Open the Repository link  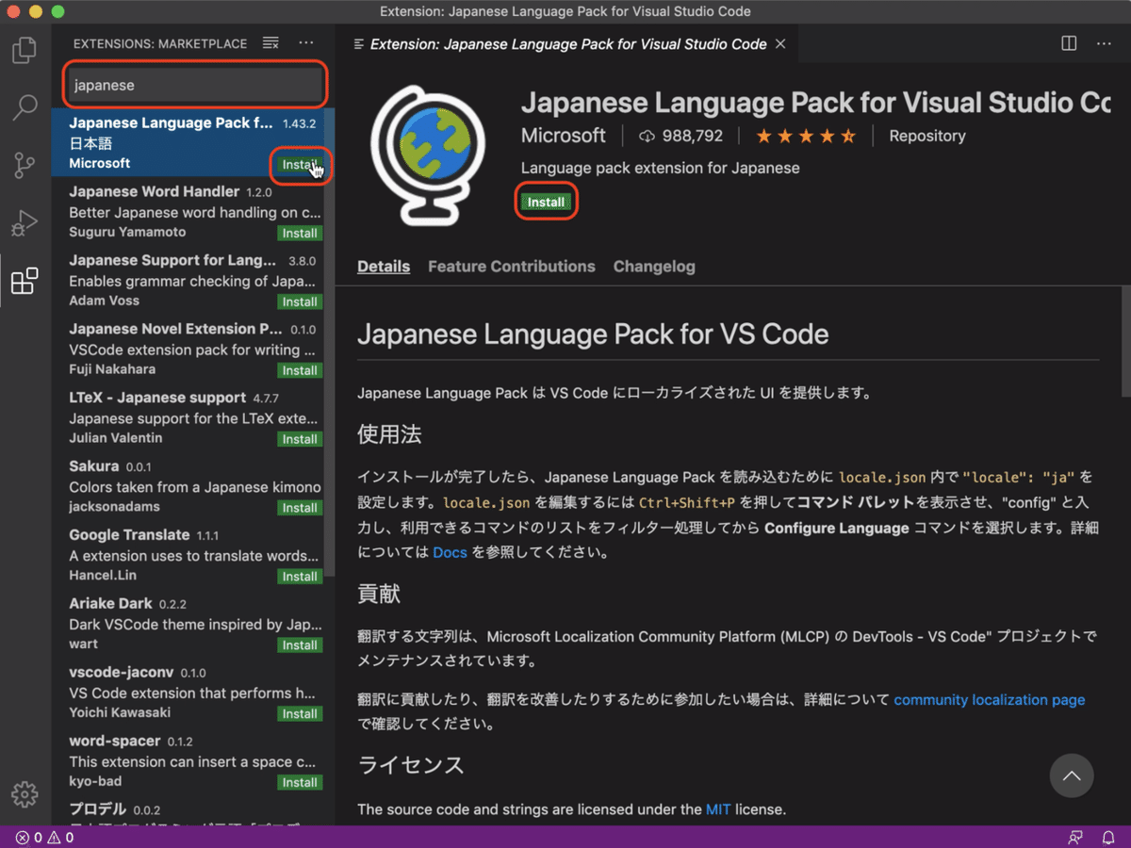click(x=927, y=136)
